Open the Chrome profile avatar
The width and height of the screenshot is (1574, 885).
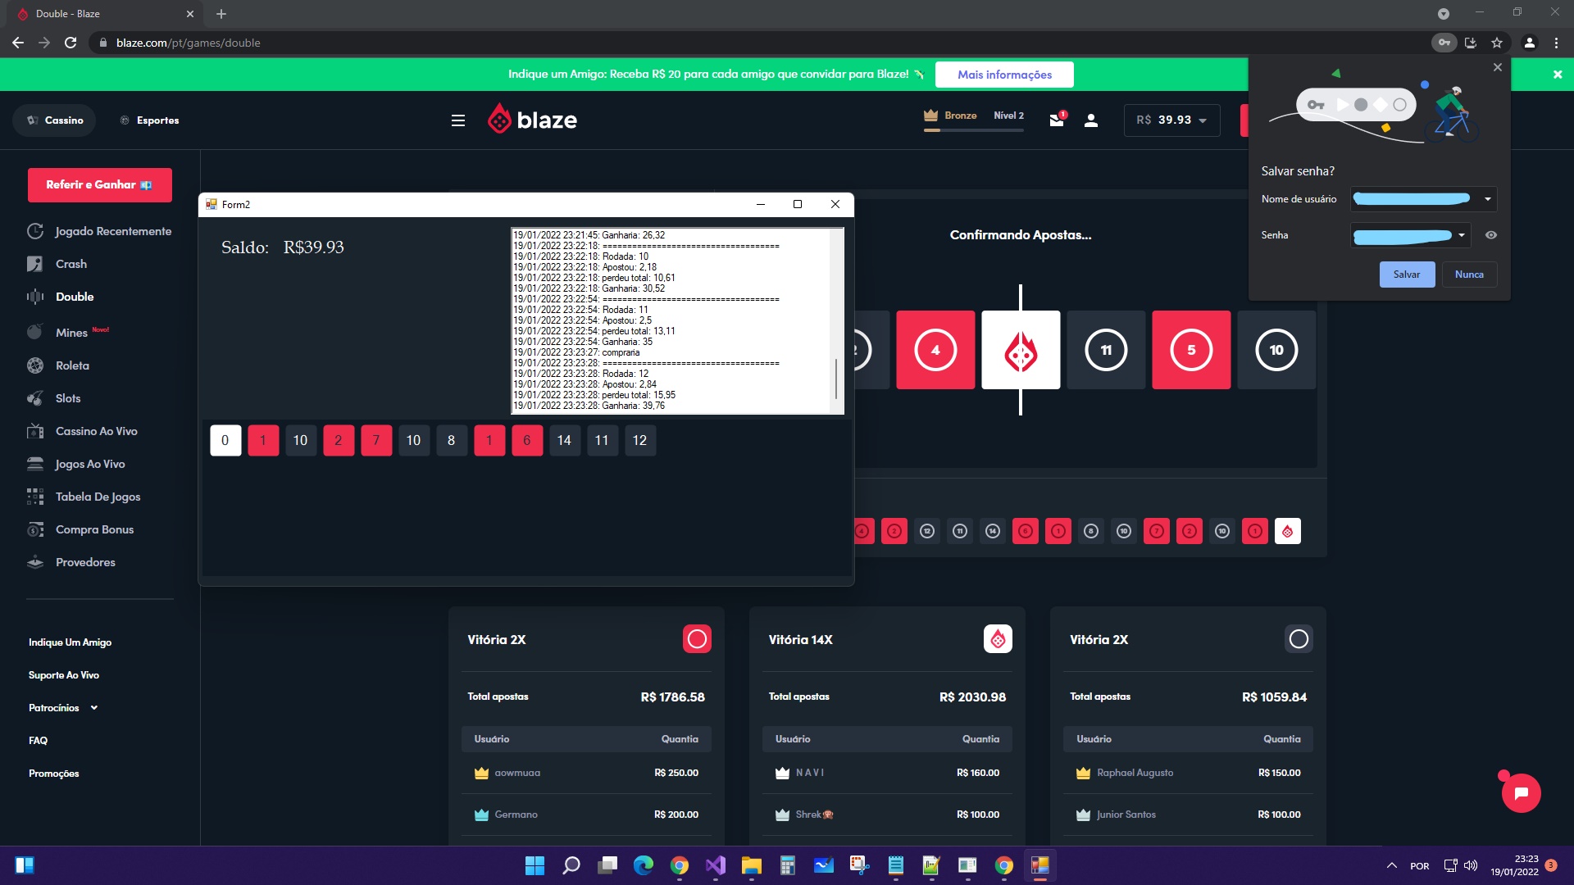[1530, 43]
